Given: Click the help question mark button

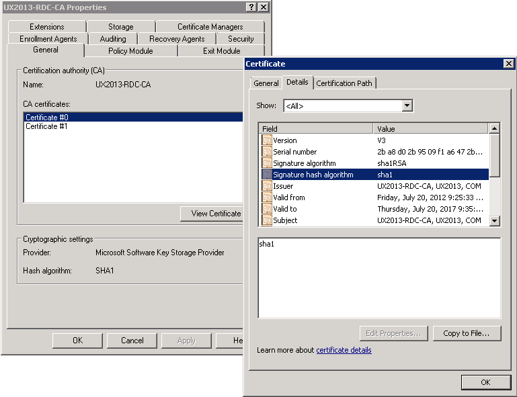Looking at the screenshot, I should [x=251, y=7].
